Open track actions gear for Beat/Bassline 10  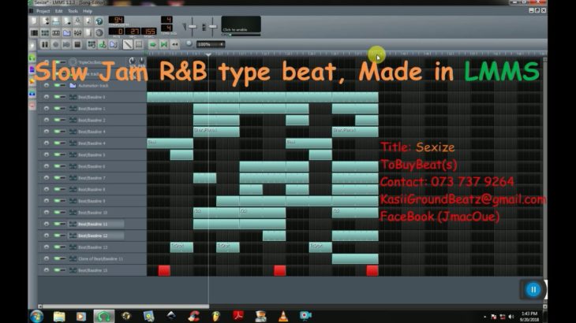(x=47, y=212)
